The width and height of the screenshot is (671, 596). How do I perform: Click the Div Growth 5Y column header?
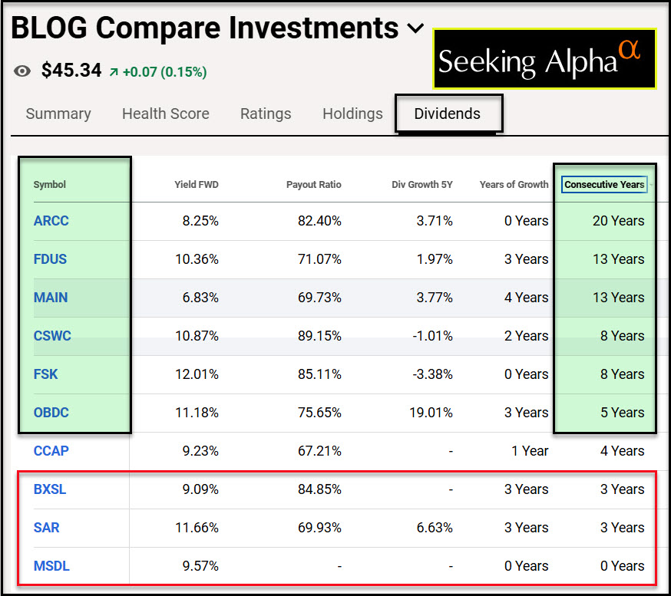tap(422, 184)
